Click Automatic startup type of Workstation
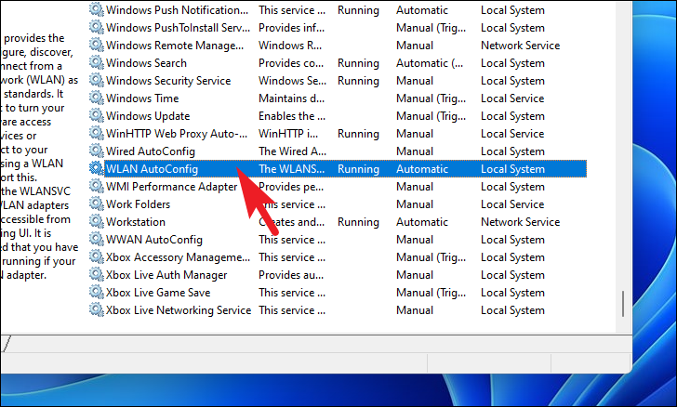 tap(422, 222)
